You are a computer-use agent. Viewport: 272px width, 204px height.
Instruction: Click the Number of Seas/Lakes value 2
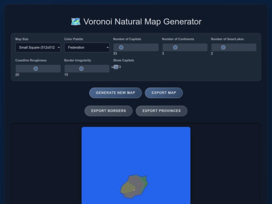tap(212, 53)
